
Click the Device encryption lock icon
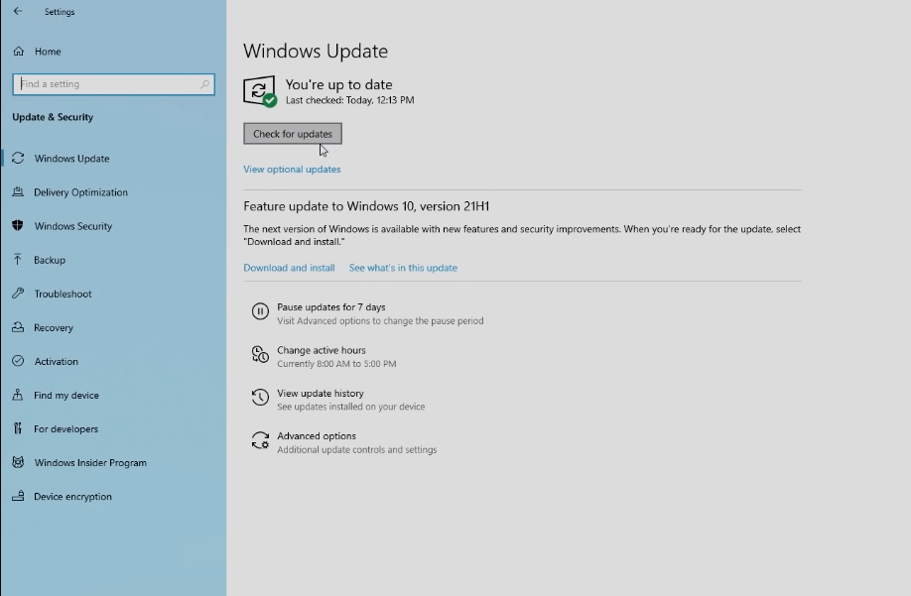click(18, 496)
